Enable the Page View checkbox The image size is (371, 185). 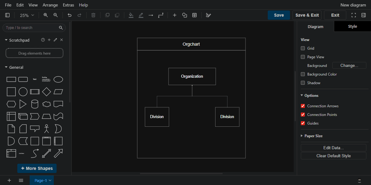(303, 57)
